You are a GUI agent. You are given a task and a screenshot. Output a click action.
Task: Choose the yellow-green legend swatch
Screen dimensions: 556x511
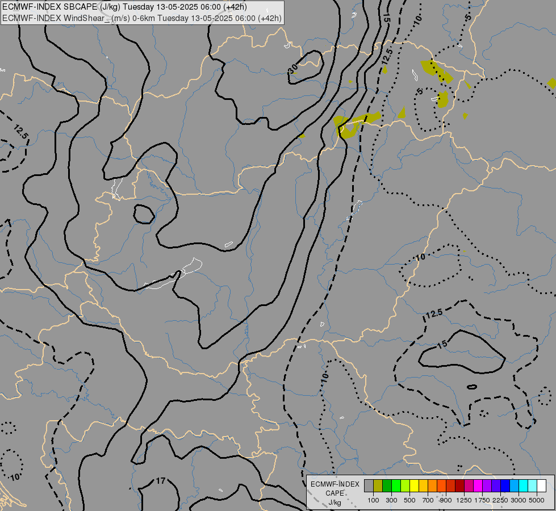coord(405,485)
